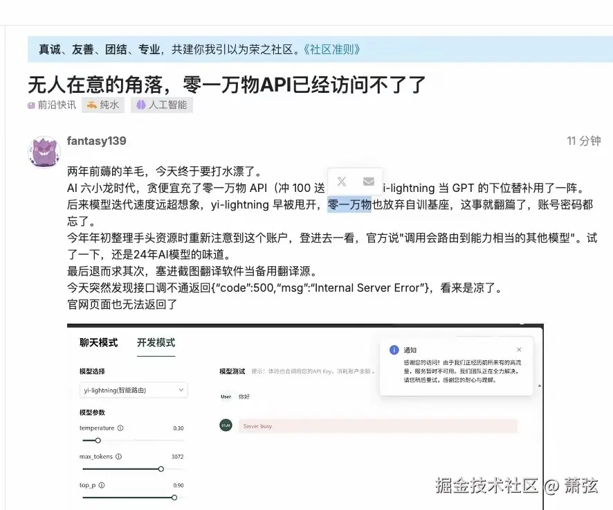Click the 01.AI assistant avatar icon
This screenshot has height=510, width=613.
click(x=226, y=425)
